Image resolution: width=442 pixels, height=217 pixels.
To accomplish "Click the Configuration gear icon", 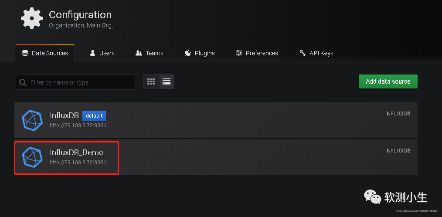I will coord(32,18).
